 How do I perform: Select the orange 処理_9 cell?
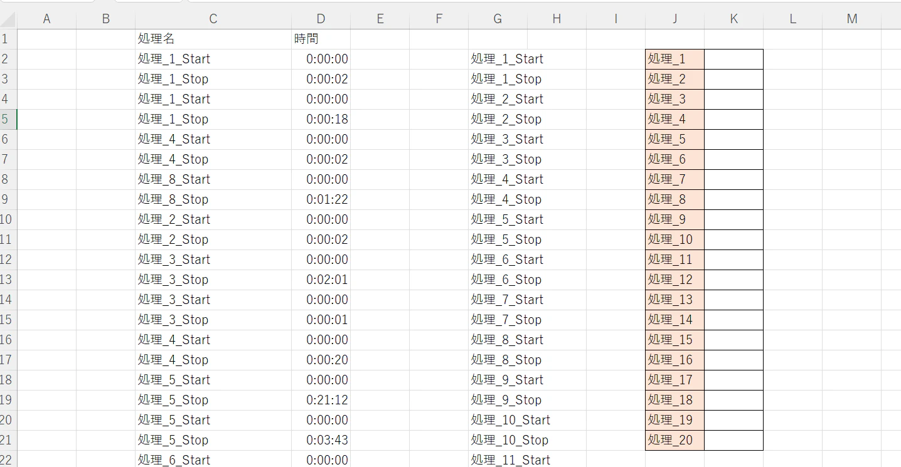point(674,219)
